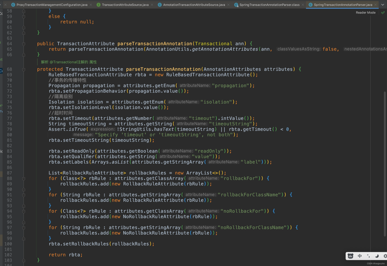Click the fold end marker at line 66

coord(24,55)
